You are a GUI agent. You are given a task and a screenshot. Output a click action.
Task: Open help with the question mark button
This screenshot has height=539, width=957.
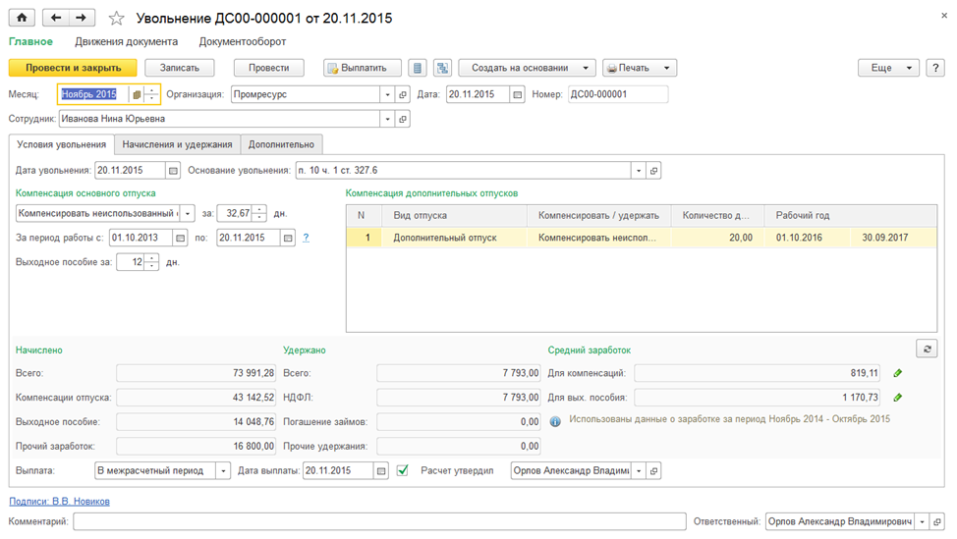[x=935, y=68]
